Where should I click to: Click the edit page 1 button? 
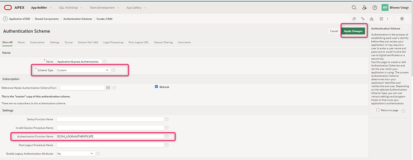pyautogui.click(x=385, y=19)
